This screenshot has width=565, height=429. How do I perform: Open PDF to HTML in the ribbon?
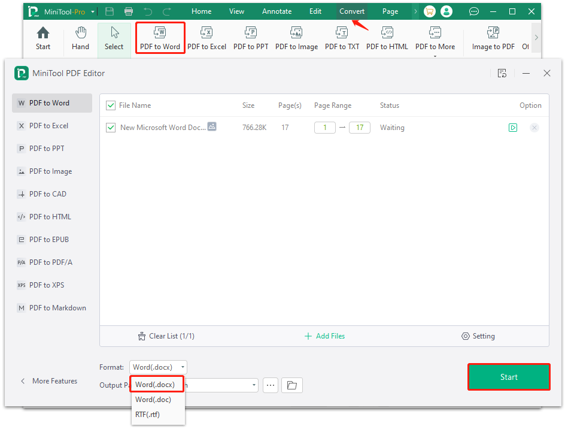click(x=387, y=38)
